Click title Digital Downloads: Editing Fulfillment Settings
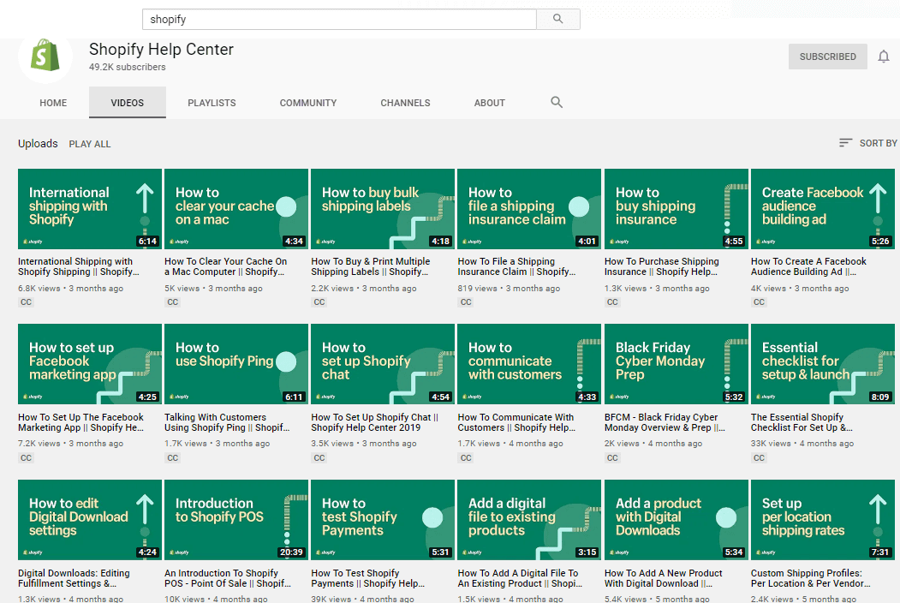This screenshot has width=900, height=603. 74,577
